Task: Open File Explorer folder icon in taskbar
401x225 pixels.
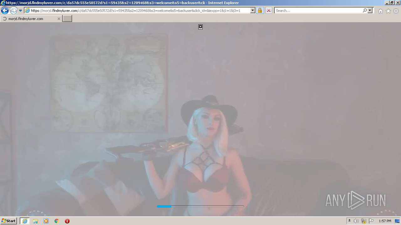Action: pos(35,221)
